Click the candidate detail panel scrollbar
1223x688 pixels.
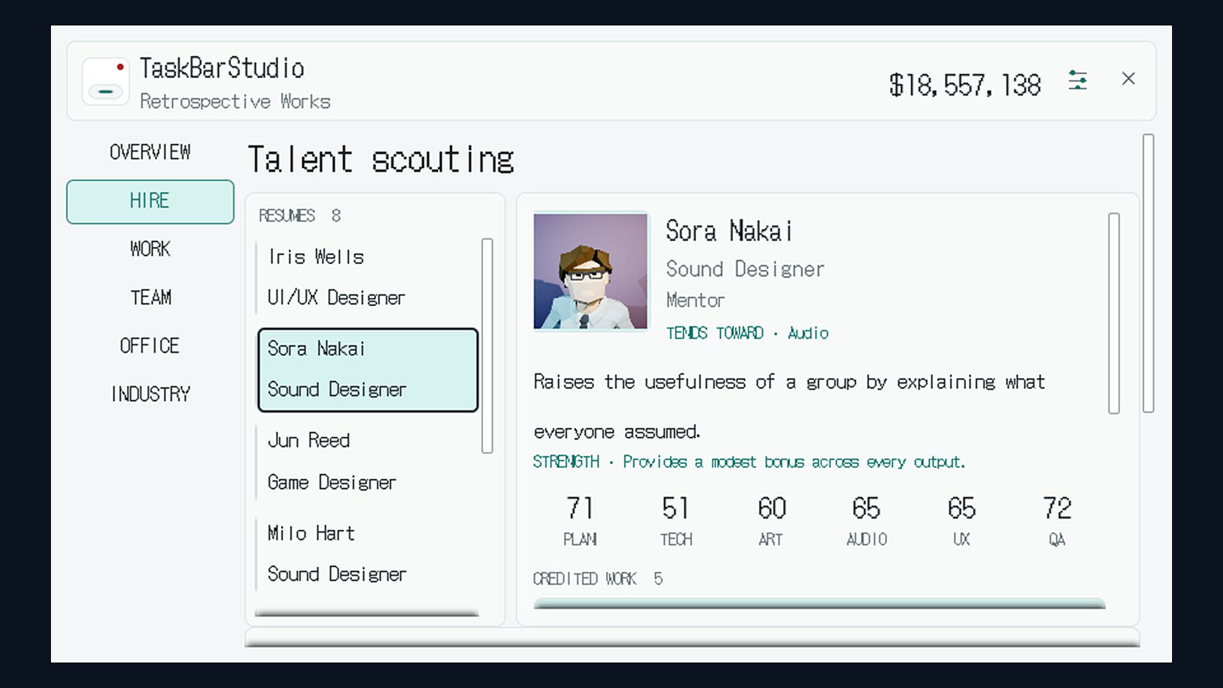[x=1114, y=313]
